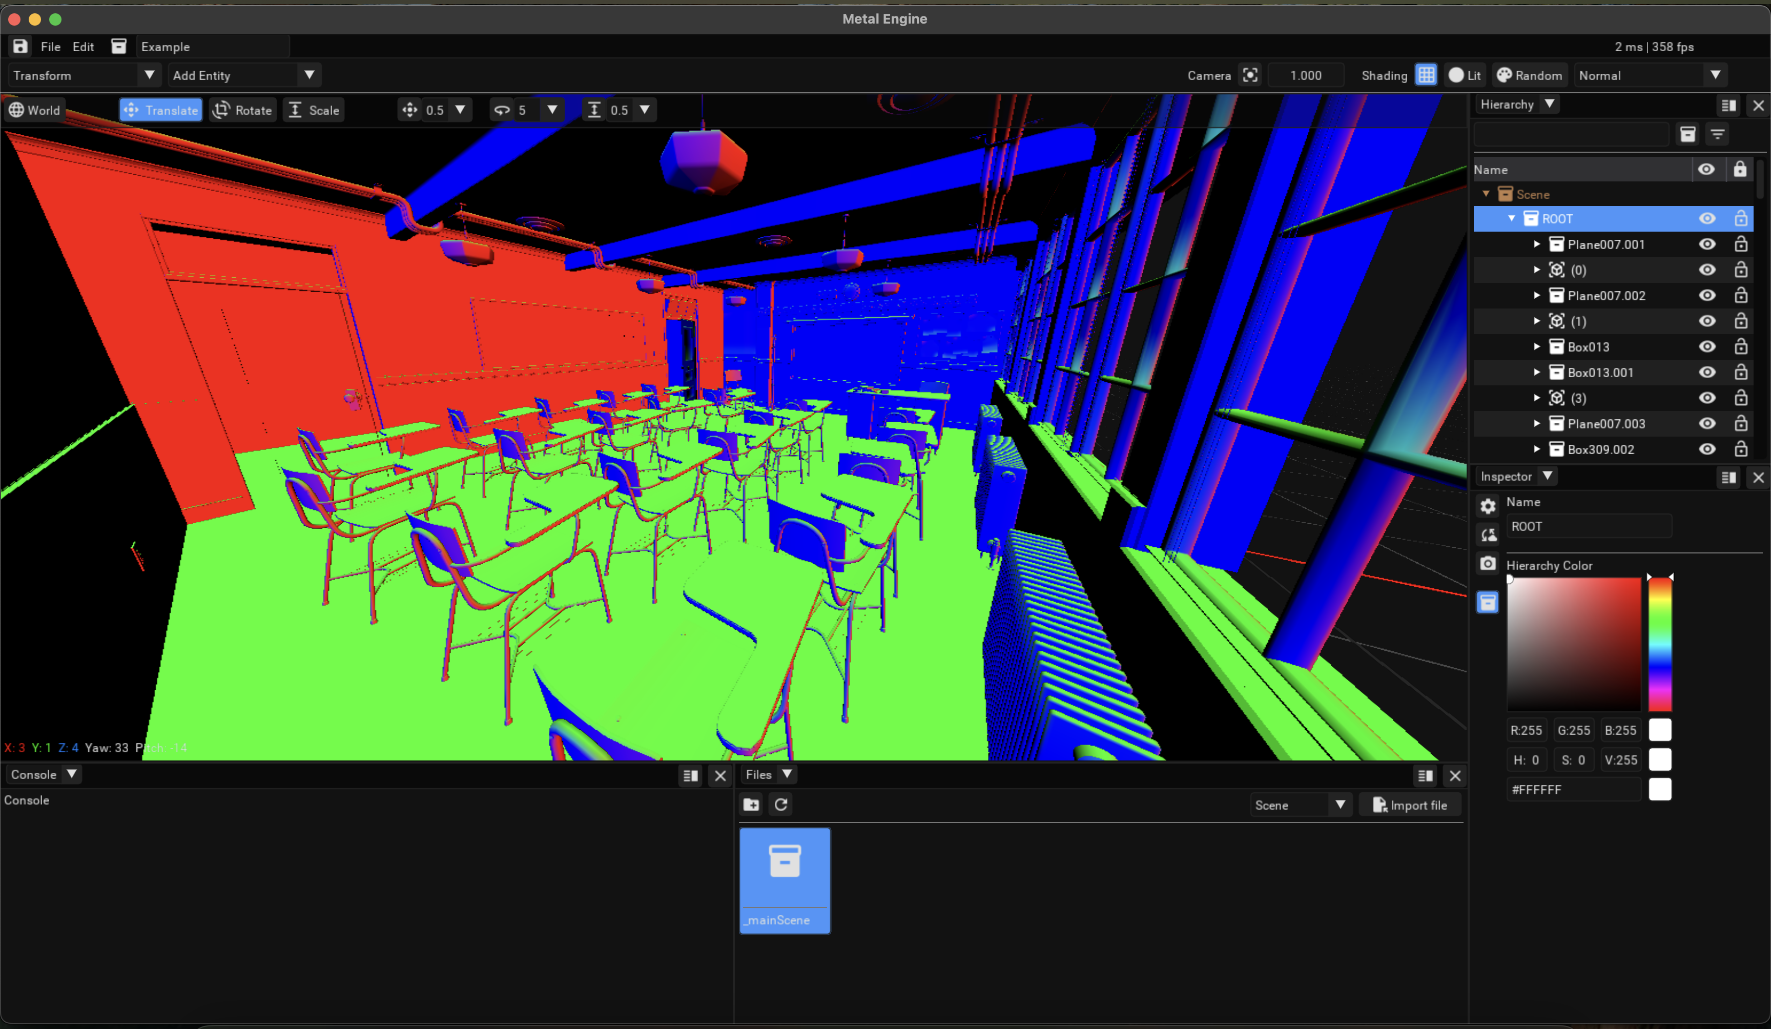The image size is (1771, 1029).
Task: Hide the Box013 entity
Action: click(1707, 346)
